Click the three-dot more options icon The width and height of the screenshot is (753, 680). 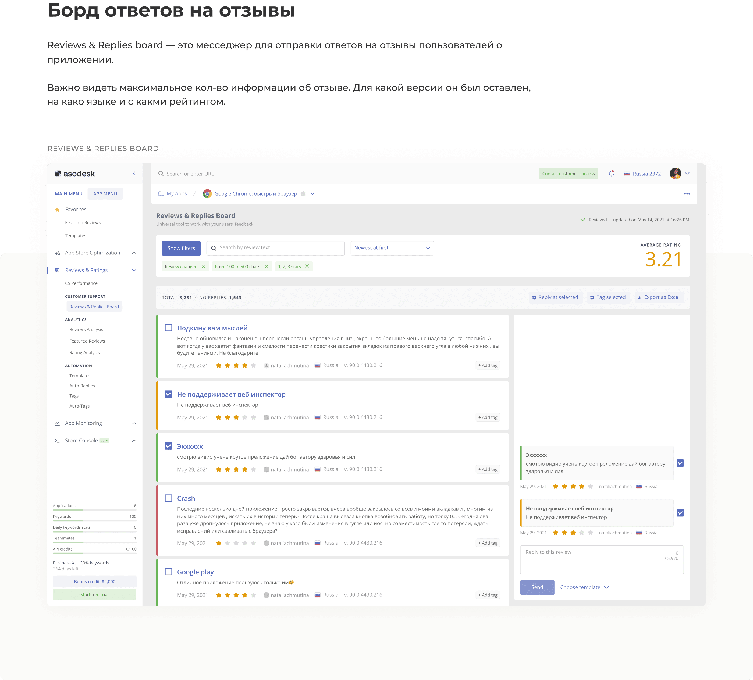coord(687,194)
